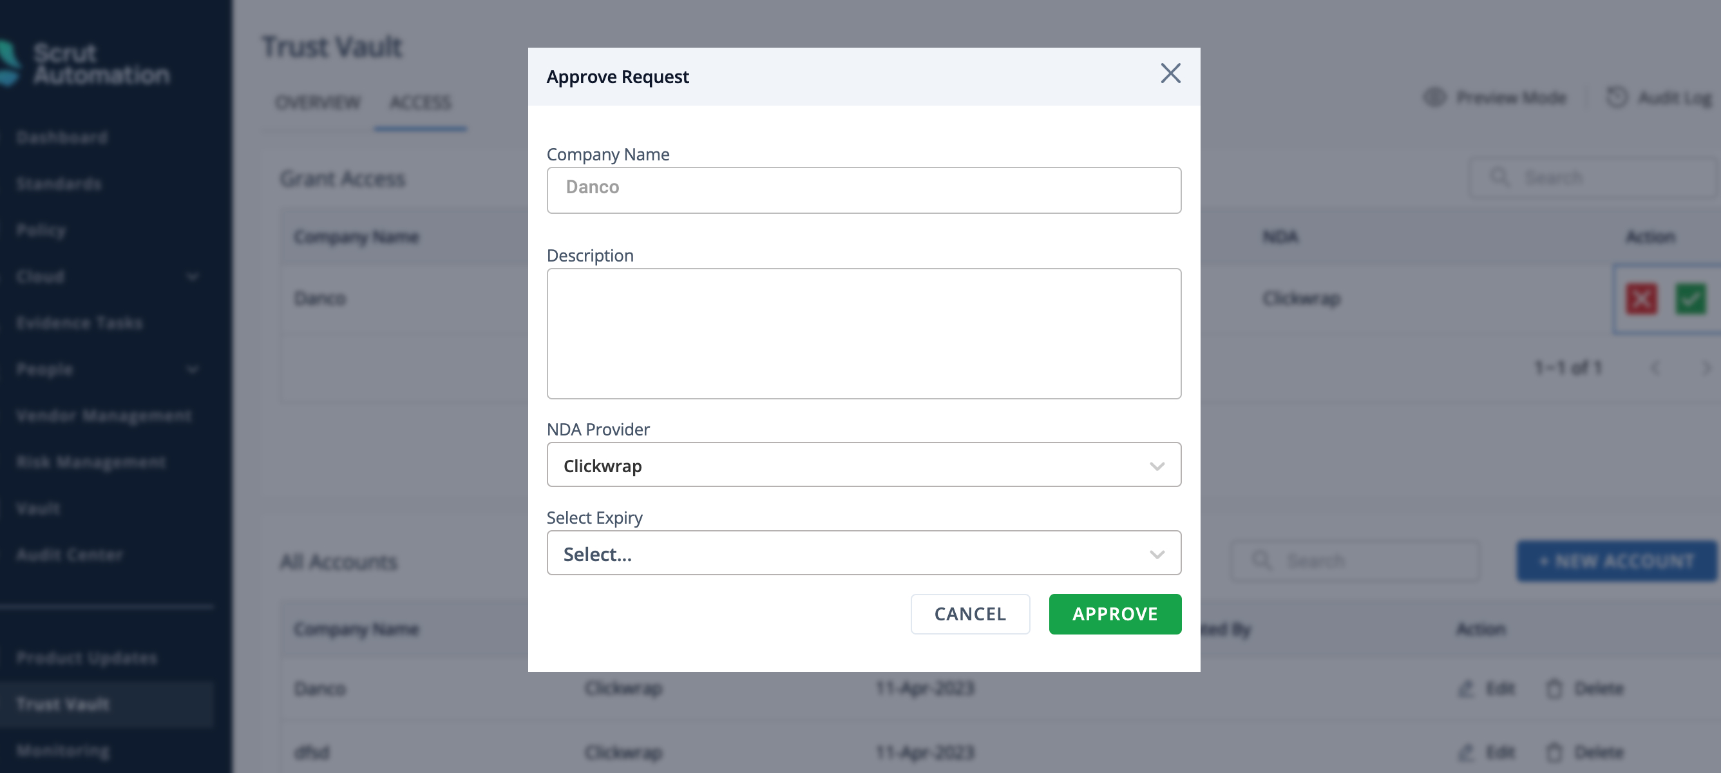Click into the Description text area
The width and height of the screenshot is (1721, 773).
864,334
